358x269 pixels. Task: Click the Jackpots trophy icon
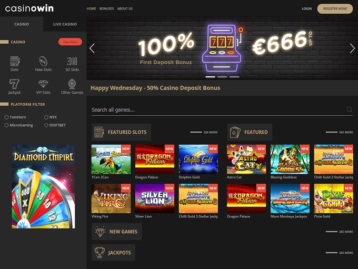(x=100, y=253)
